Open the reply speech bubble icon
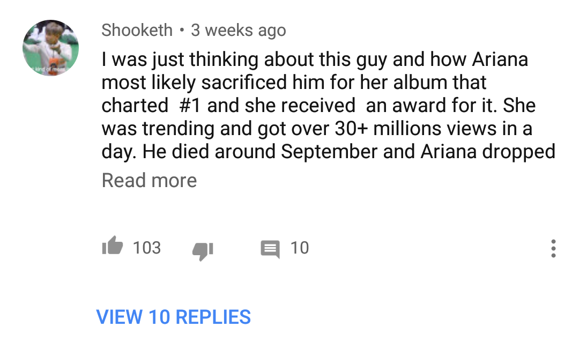 coord(270,249)
